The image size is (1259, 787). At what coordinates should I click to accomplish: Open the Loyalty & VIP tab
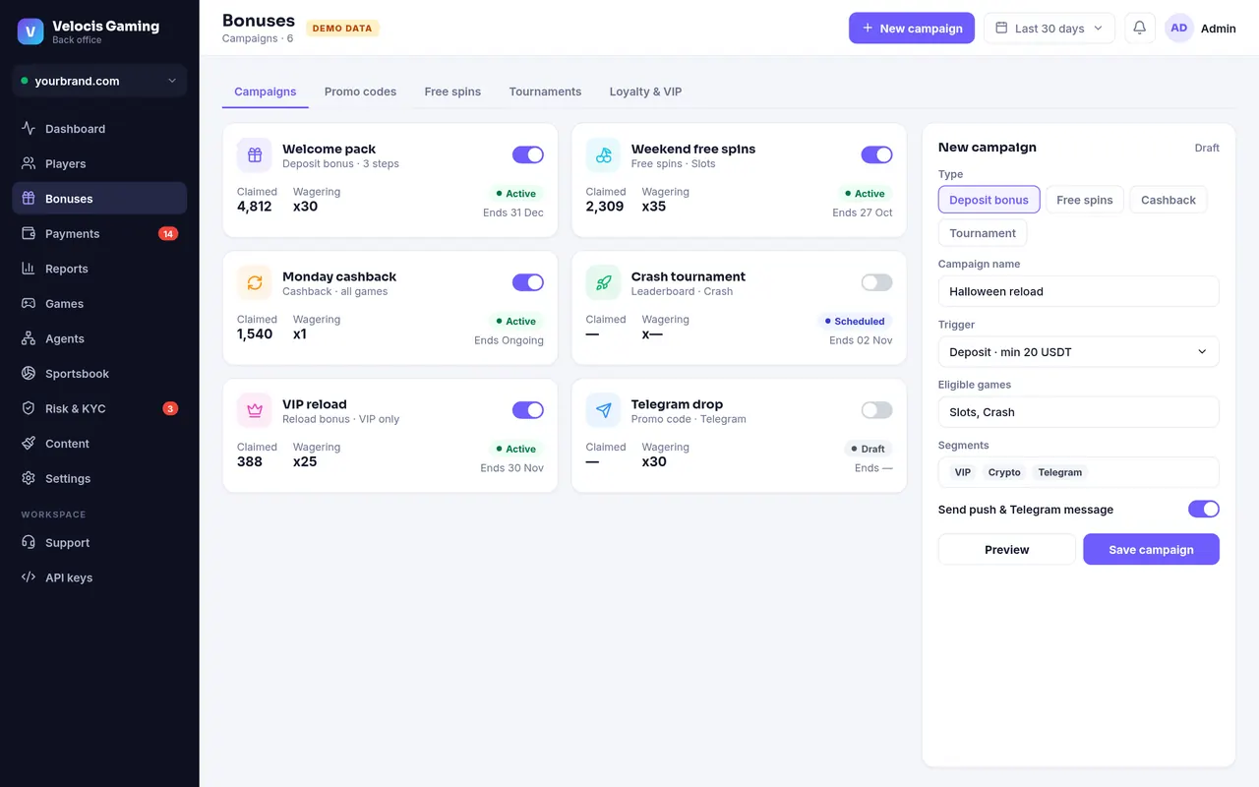(645, 91)
